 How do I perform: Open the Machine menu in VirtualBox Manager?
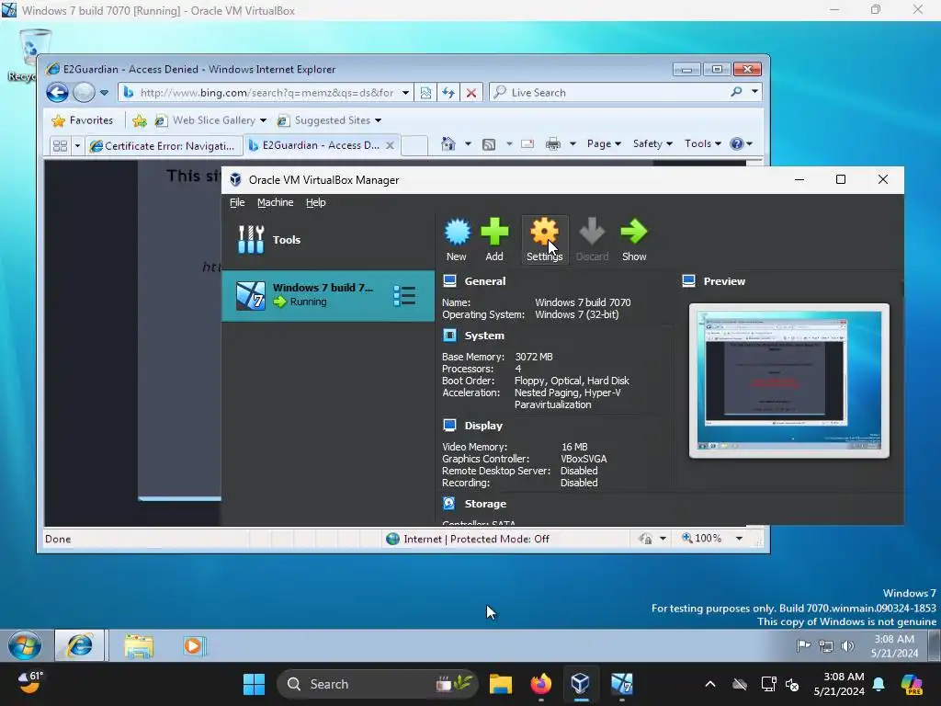pos(276,202)
